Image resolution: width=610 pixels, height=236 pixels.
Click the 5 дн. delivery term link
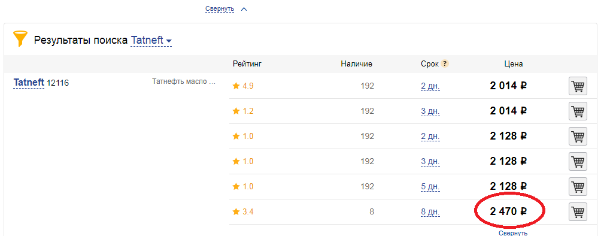coord(430,187)
